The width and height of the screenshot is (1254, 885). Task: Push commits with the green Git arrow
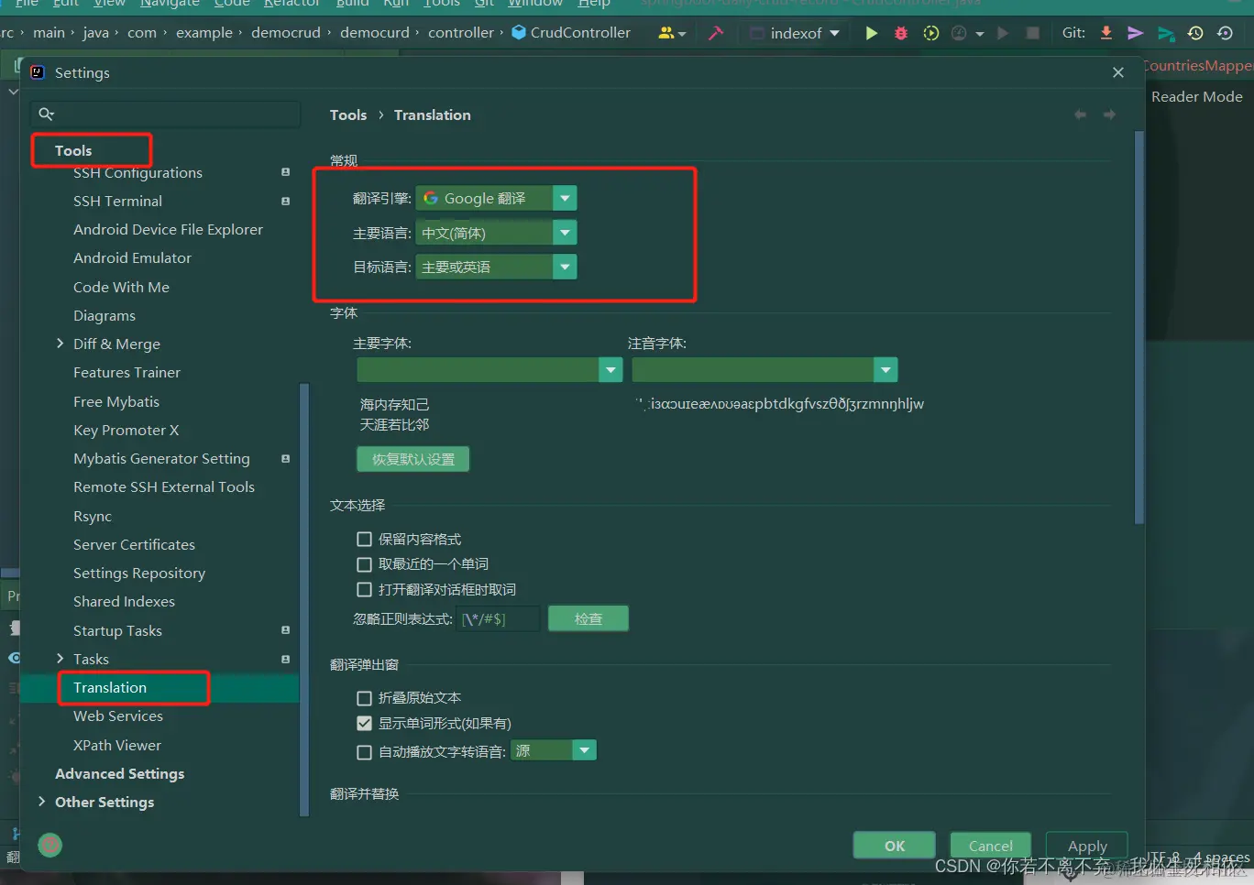1165,34
